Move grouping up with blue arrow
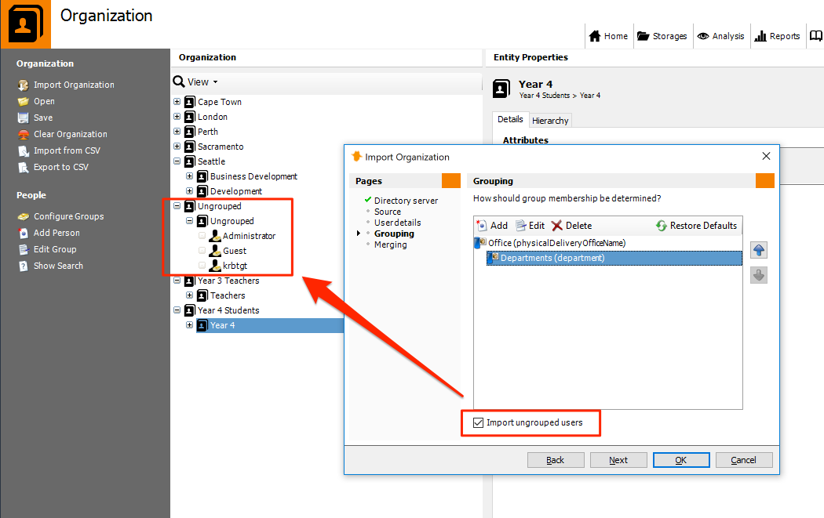The image size is (824, 518). click(x=758, y=250)
